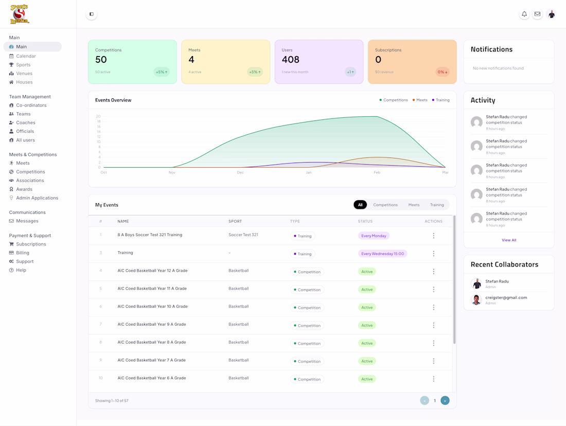Open the user profile avatar
Image resolution: width=566 pixels, height=426 pixels.
pyautogui.click(x=551, y=14)
